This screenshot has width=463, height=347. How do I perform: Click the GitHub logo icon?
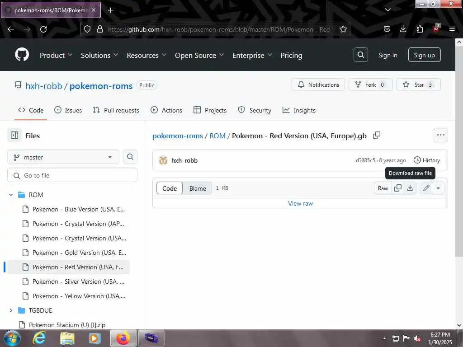(22, 55)
